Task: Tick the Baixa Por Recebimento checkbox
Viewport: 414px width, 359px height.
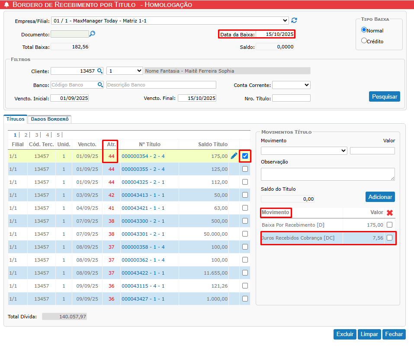Action: 389,225
